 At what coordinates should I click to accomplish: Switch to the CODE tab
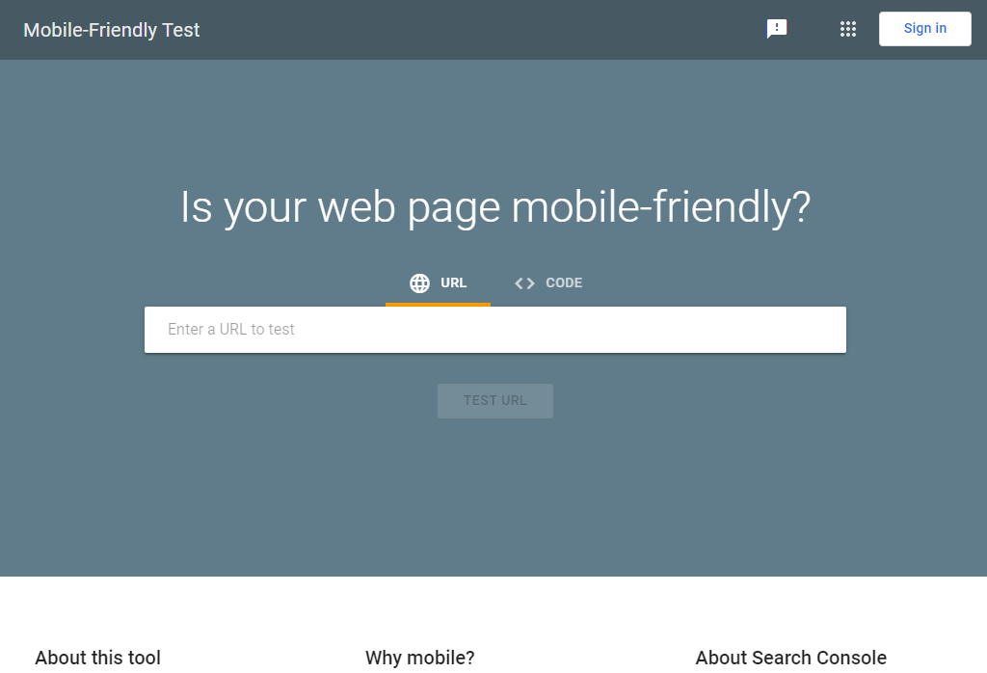(547, 283)
